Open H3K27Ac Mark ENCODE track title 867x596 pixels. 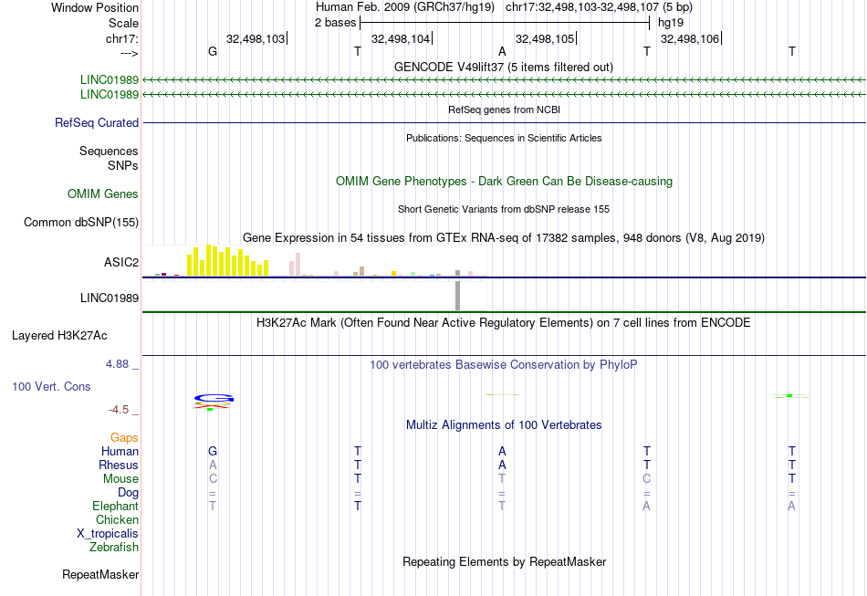pos(504,322)
